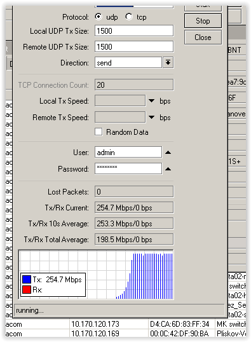This screenshot has width=251, height=342.
Task: Select IP 10.170.120.173 in background table
Action: click(x=95, y=324)
